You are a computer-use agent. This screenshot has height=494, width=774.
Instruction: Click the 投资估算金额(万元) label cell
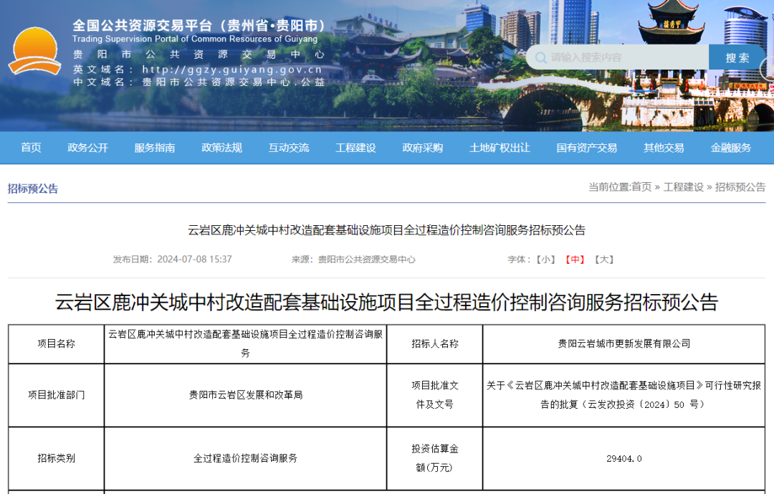point(435,458)
